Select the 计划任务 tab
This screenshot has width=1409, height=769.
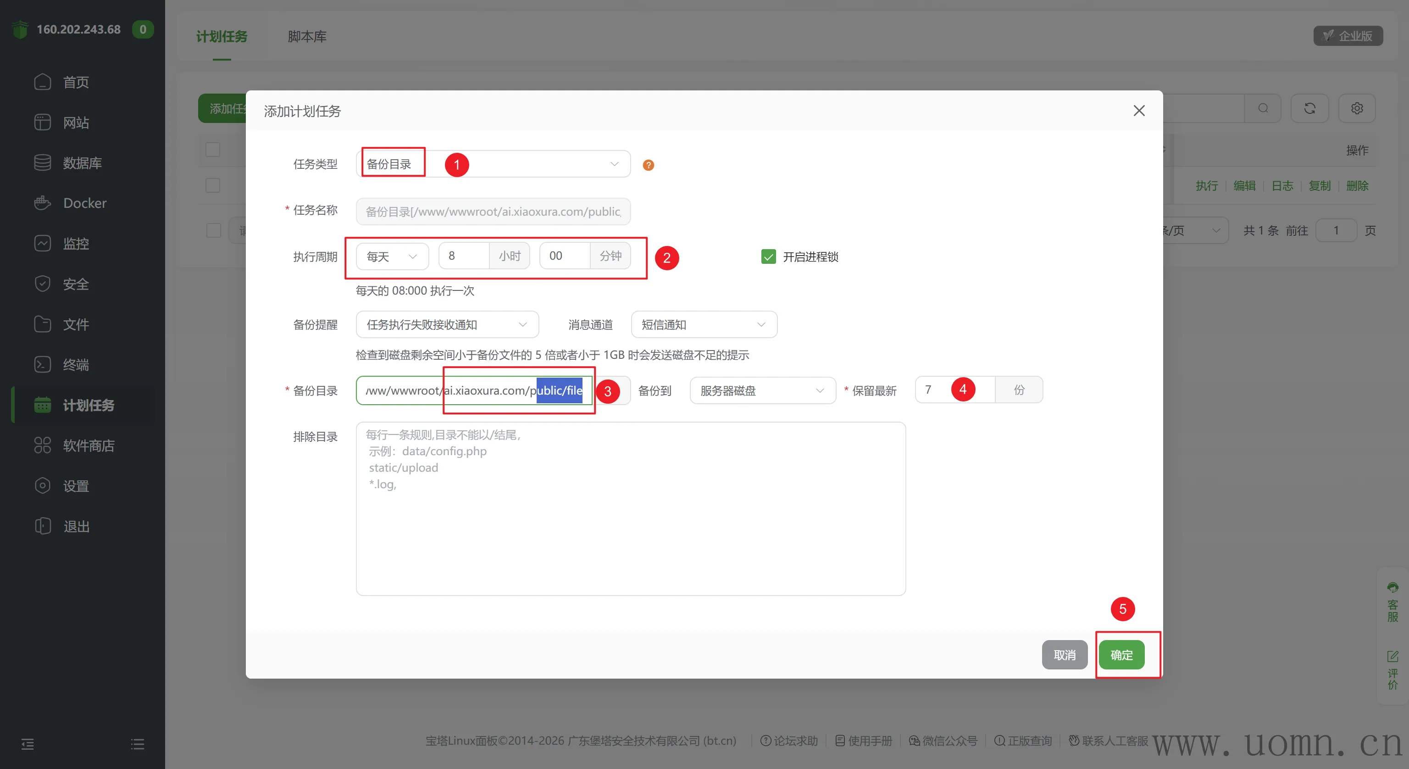[222, 37]
